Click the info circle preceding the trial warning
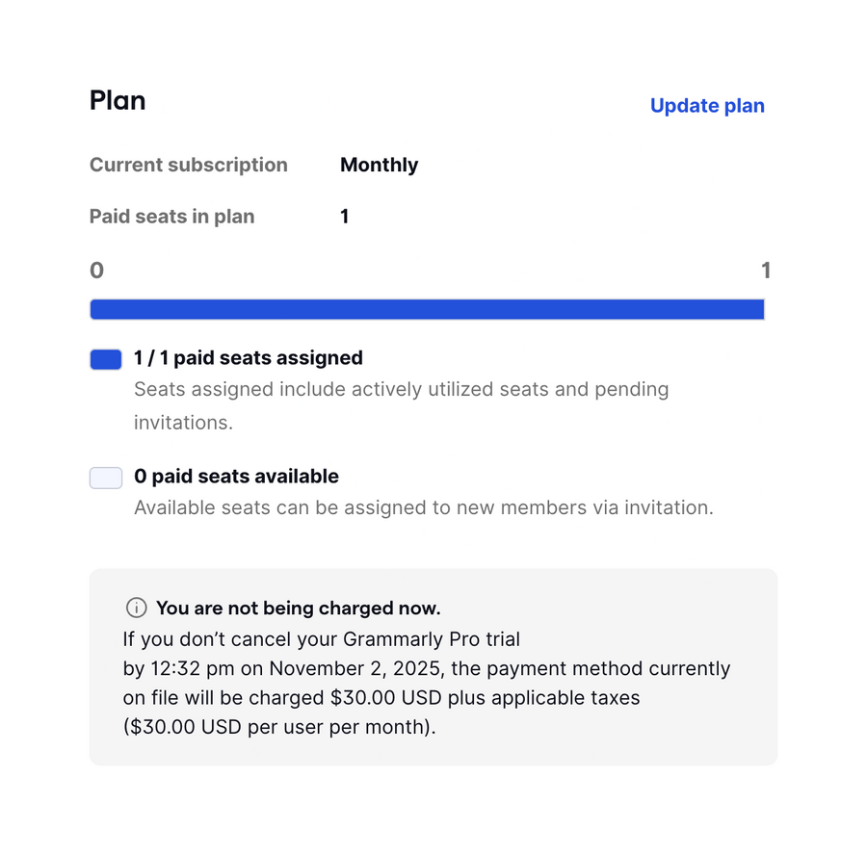Viewport: 867px width, 855px height. [135, 608]
